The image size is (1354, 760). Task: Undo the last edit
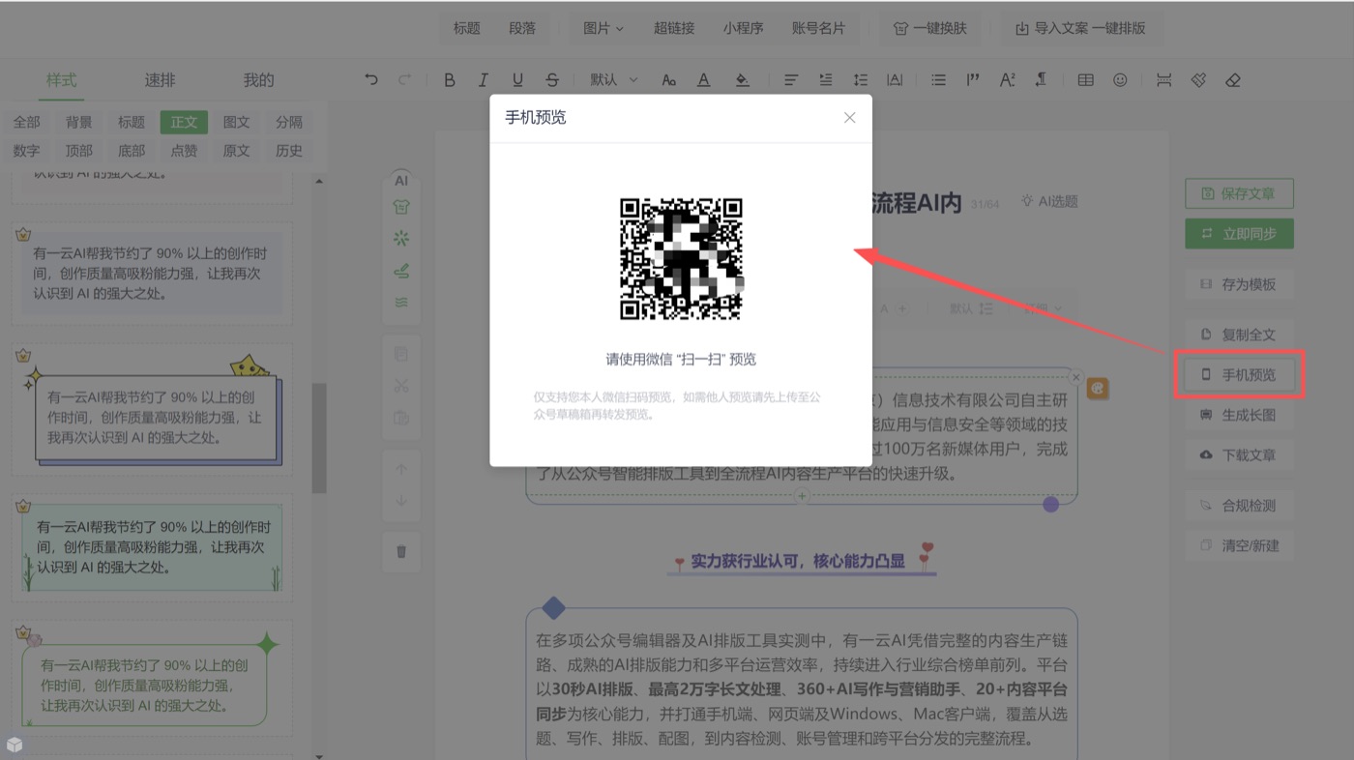click(x=371, y=80)
